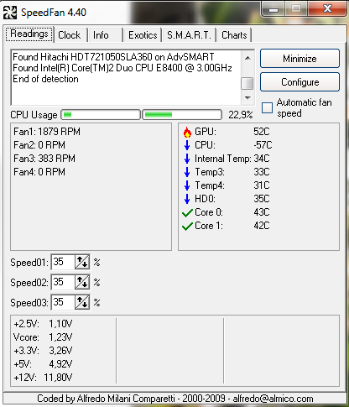The image size is (349, 407).
Task: Minimize window using title bar button
Action: click(x=273, y=9)
